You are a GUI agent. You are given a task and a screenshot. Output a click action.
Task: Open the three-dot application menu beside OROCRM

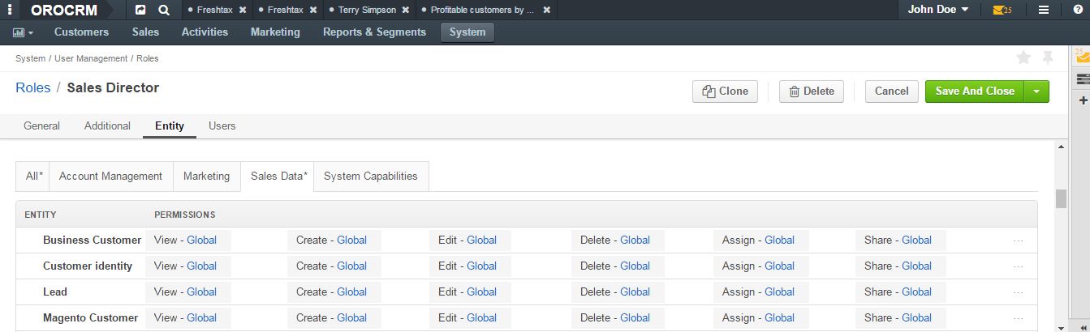(x=9, y=10)
